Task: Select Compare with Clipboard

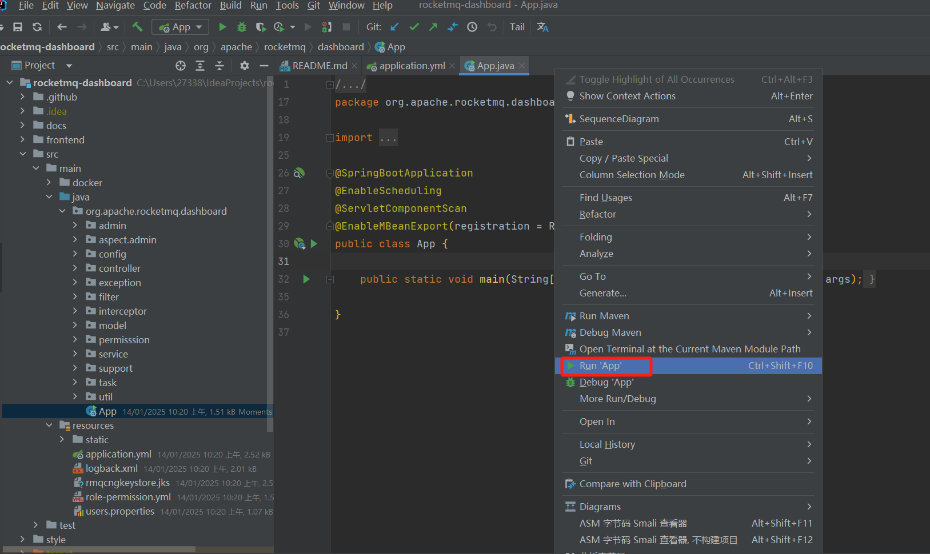Action: click(688, 484)
